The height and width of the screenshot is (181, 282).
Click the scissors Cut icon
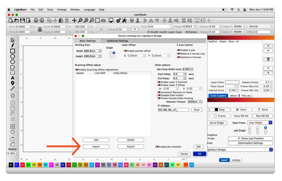click(55, 21)
